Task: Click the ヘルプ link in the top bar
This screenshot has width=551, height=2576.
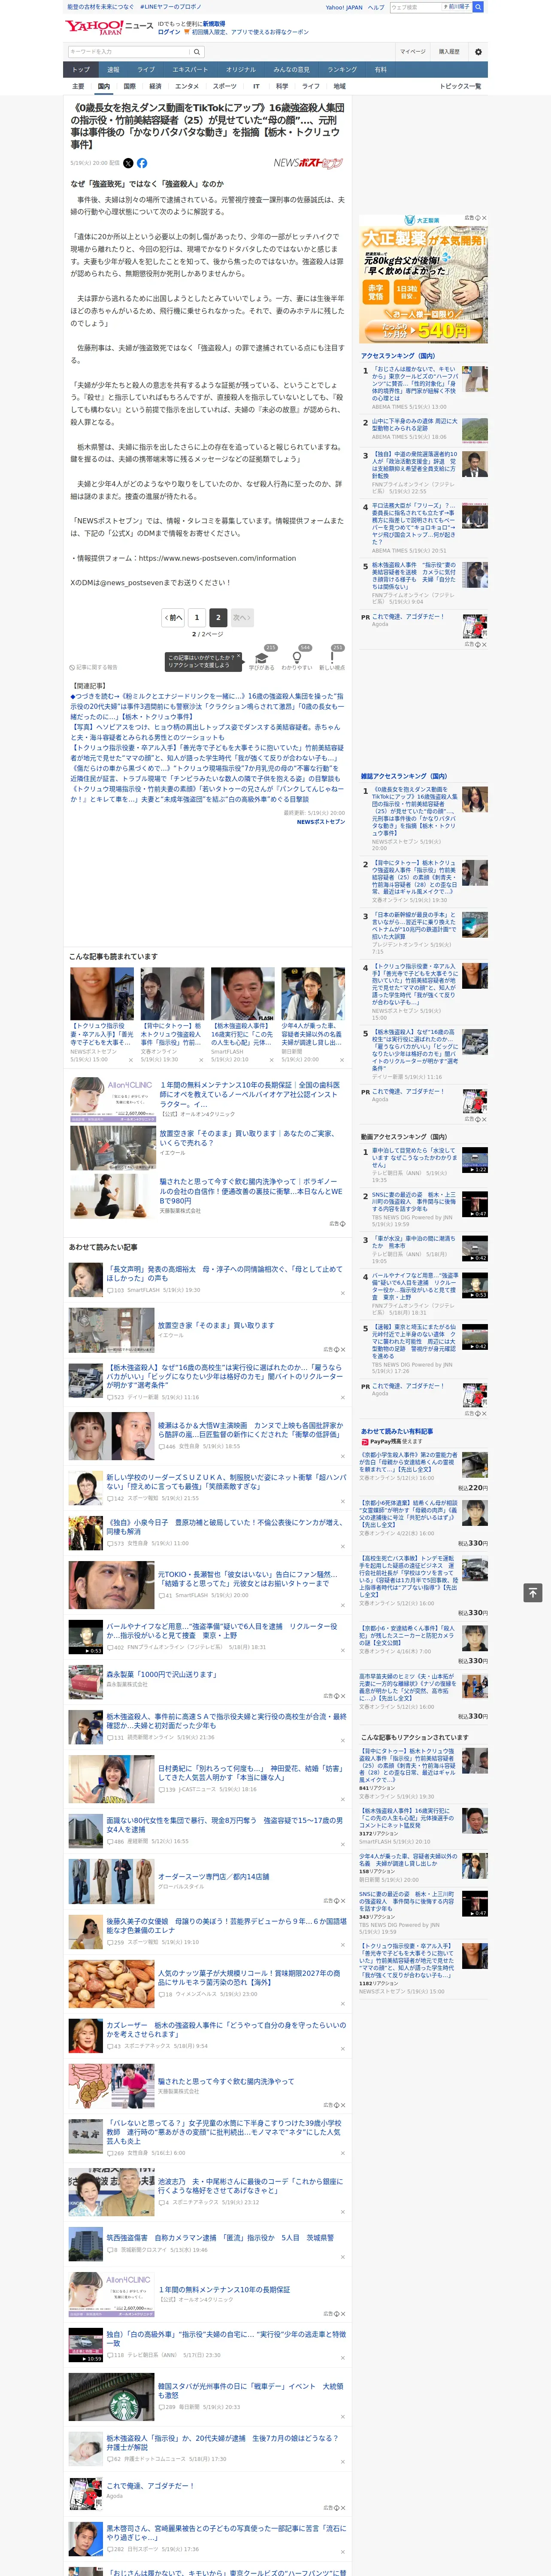Action: pyautogui.click(x=376, y=7)
